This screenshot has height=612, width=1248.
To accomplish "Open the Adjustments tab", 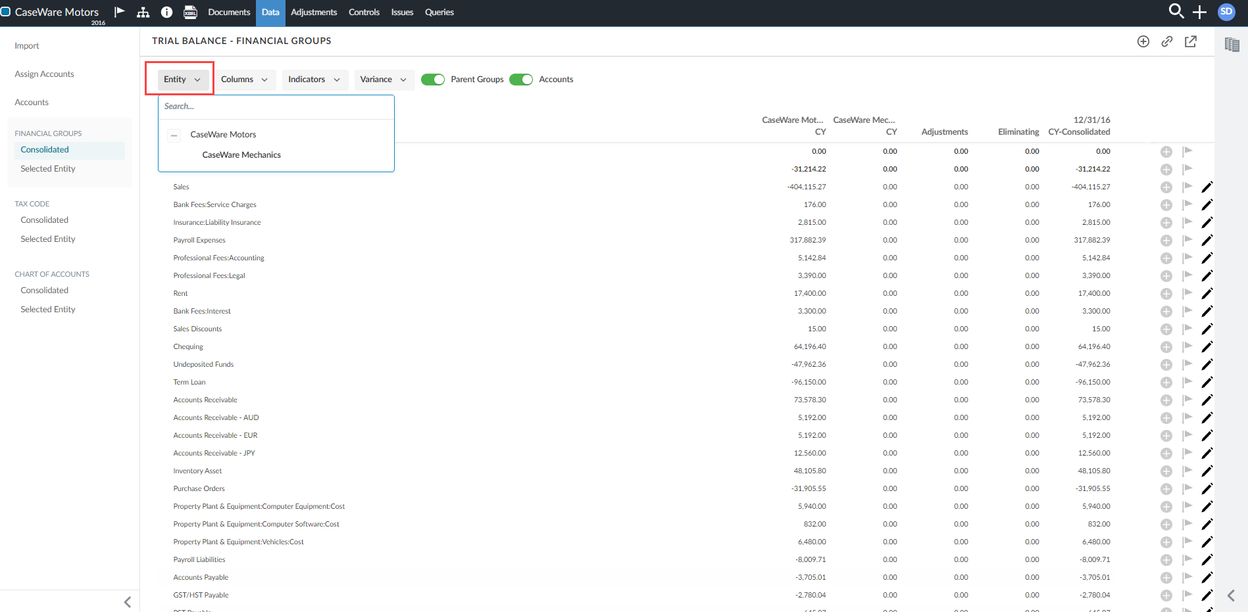I will coord(314,12).
